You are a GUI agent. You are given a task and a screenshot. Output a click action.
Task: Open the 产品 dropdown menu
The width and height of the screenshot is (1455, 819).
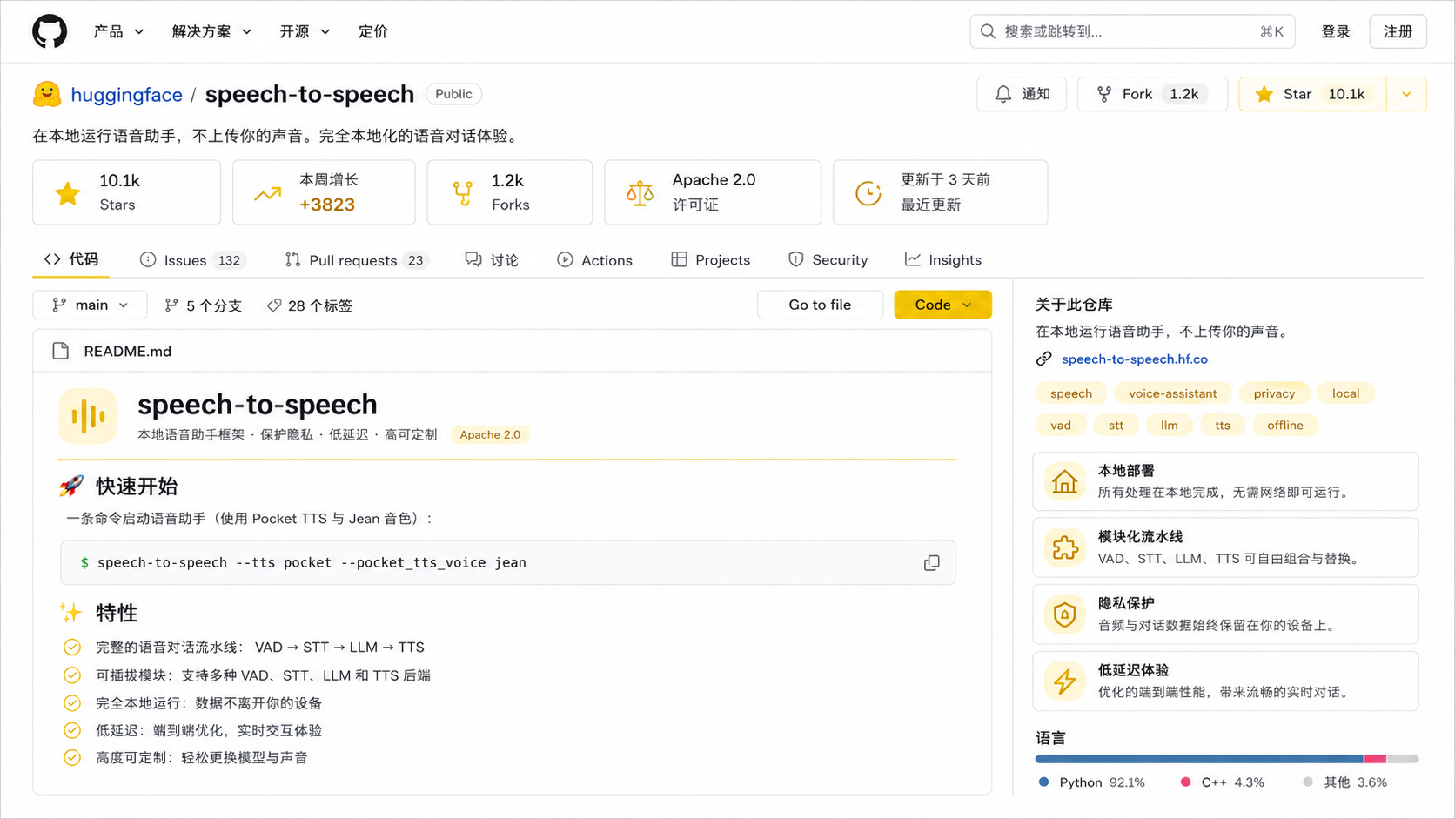pyautogui.click(x=118, y=31)
